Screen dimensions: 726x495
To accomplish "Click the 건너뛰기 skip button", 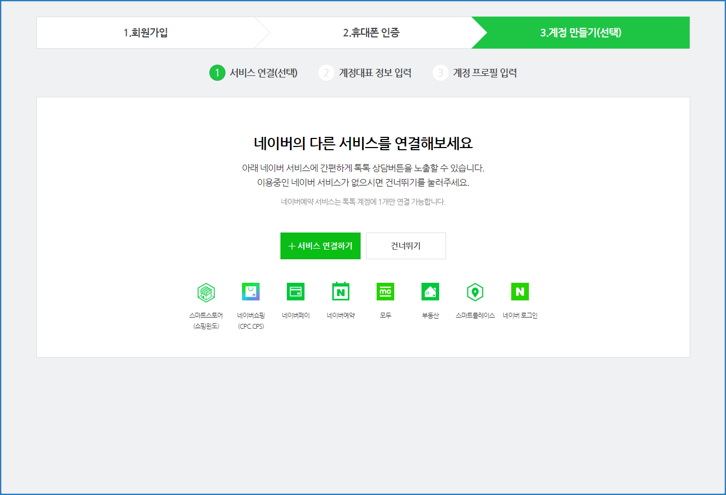I will click(x=405, y=246).
